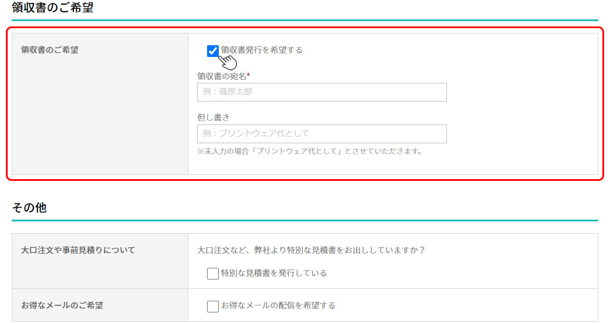610x323 pixels.
Task: Click the ※未入力の場合 note under 但し書き
Action: coord(310,151)
